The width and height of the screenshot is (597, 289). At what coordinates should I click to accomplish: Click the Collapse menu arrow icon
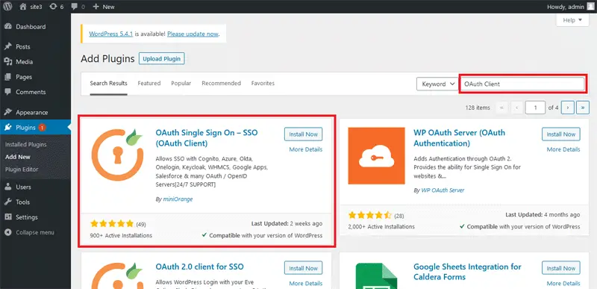coord(8,232)
